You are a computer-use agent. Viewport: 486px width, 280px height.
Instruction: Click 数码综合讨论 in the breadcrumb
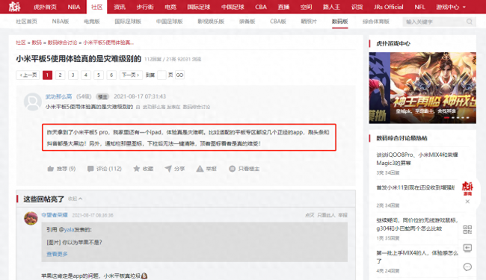click(x=62, y=43)
